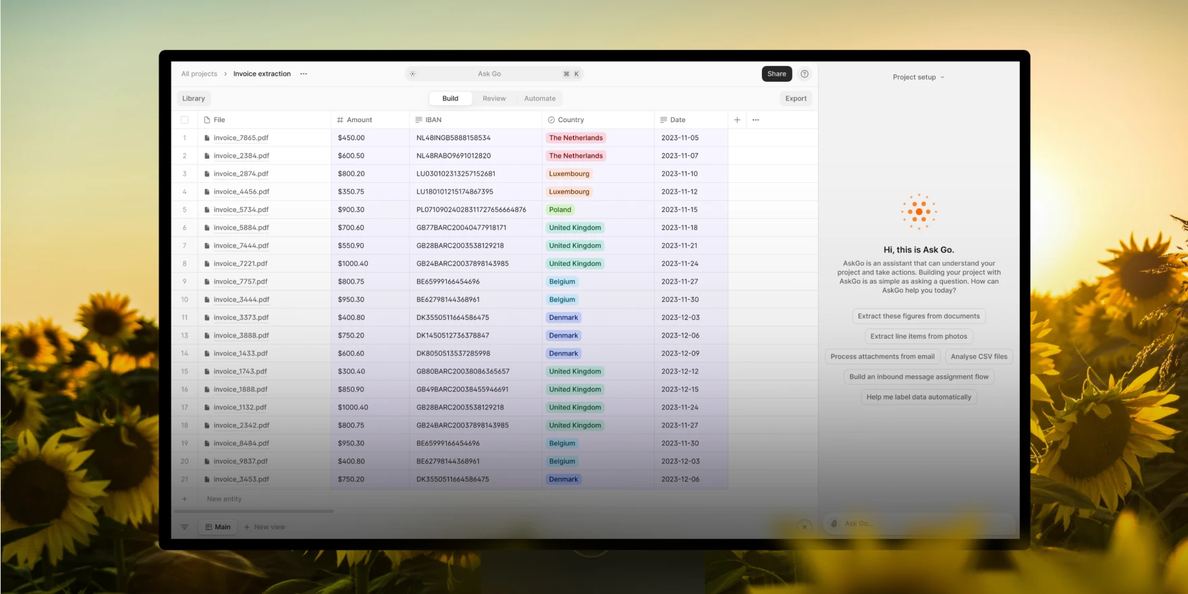Screen dimensions: 1188x594
Task: Open the filter lines icon near Main tab
Action: click(x=184, y=527)
